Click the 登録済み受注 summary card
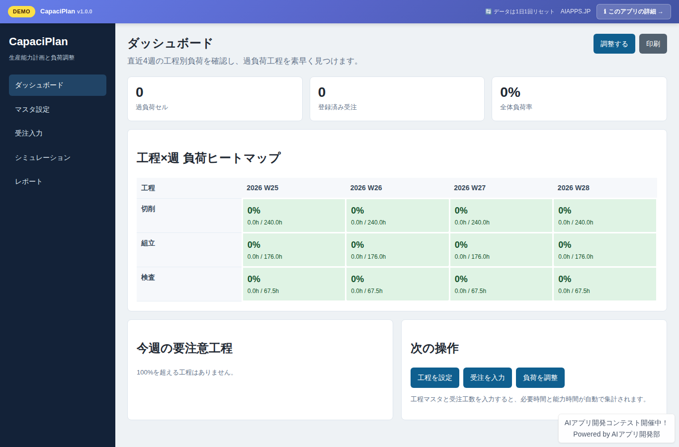Viewport: 679px width, 447px height. coord(397,99)
